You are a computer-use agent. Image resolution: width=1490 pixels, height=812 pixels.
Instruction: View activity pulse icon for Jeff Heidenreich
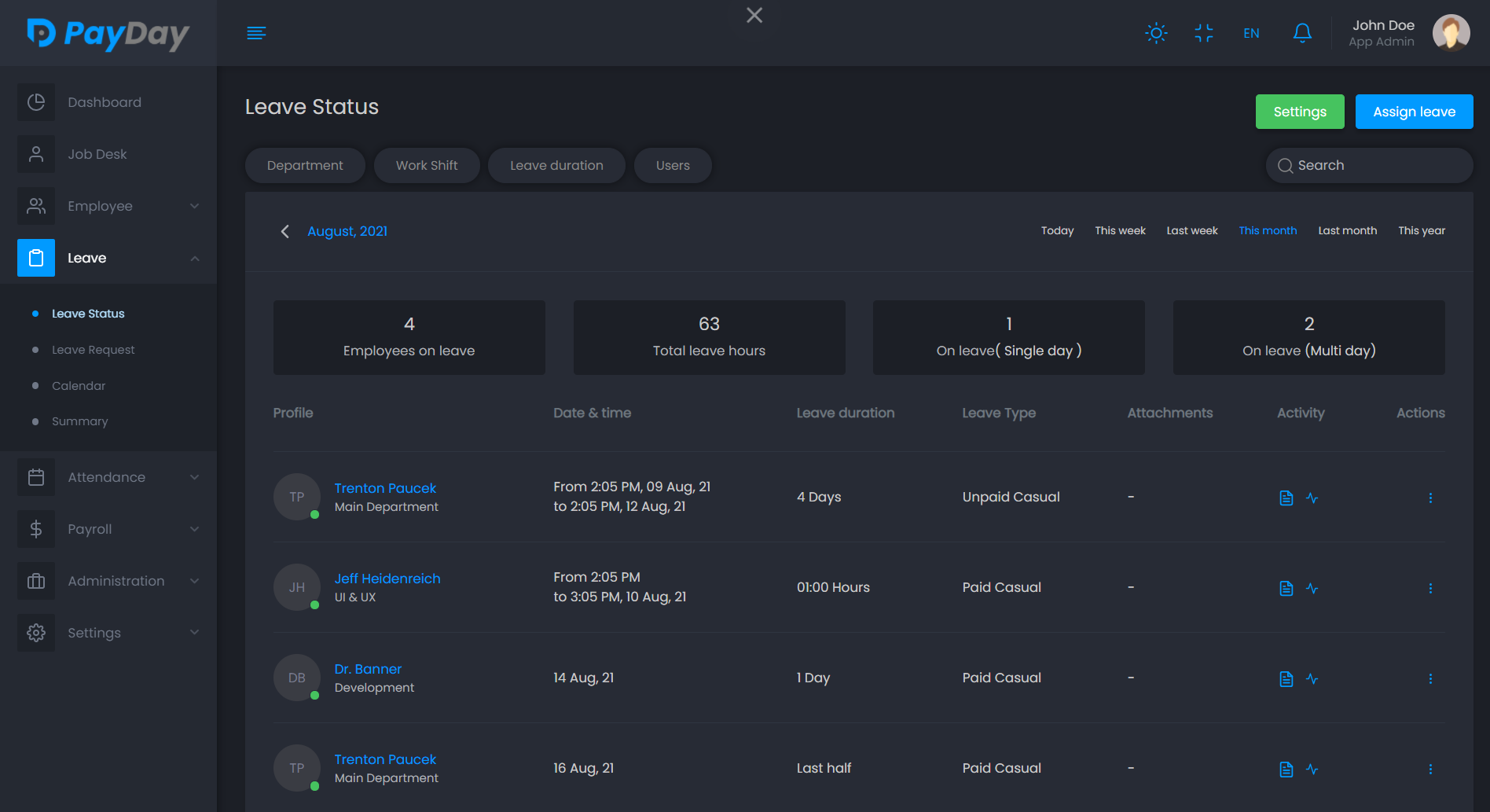tap(1312, 588)
